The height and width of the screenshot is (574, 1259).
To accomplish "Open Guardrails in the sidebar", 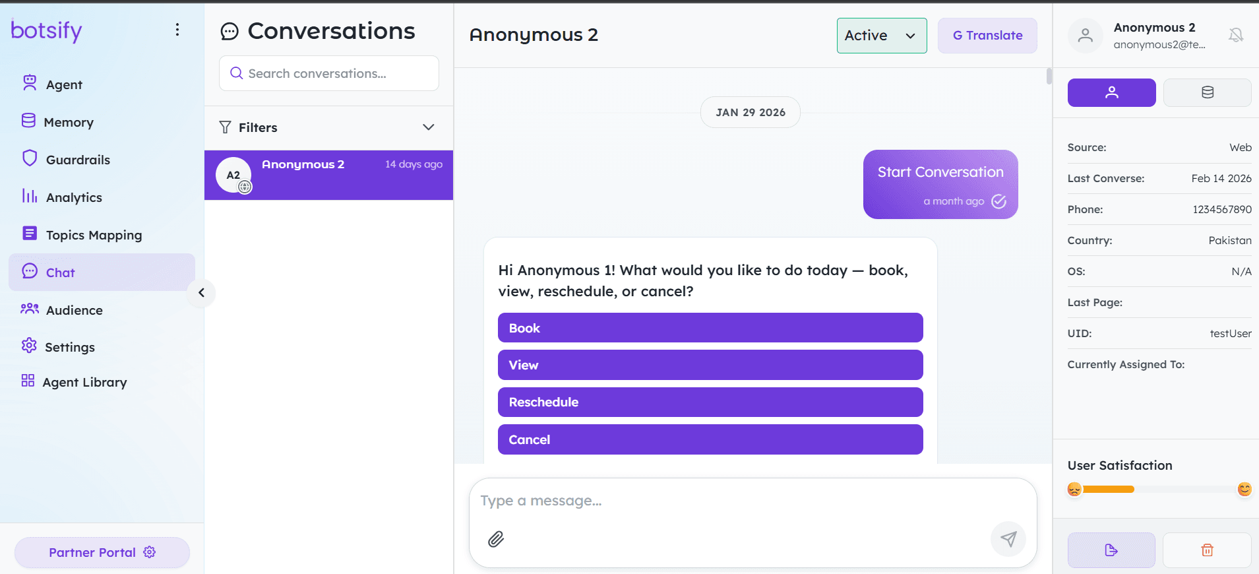I will click(x=78, y=160).
